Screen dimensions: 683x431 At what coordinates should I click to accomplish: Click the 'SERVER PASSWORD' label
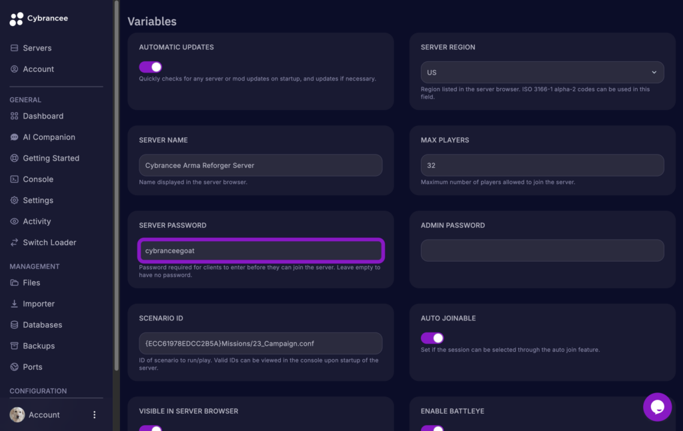[x=173, y=225]
